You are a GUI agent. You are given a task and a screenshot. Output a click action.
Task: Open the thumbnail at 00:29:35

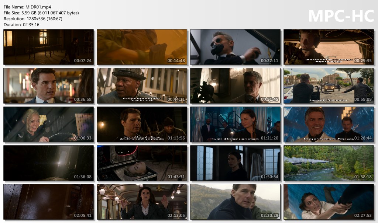click(x=329, y=47)
